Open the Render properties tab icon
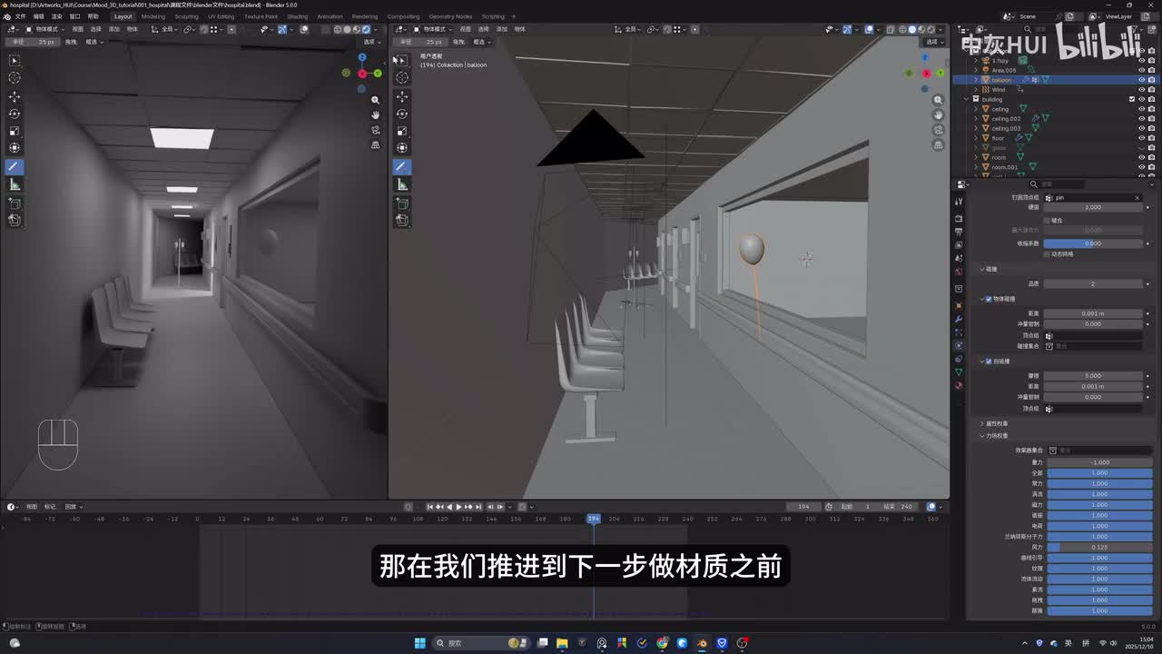 click(959, 218)
